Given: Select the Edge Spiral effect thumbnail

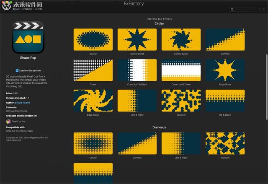Looking at the screenshot, I should pyautogui.click(x=93, y=101).
